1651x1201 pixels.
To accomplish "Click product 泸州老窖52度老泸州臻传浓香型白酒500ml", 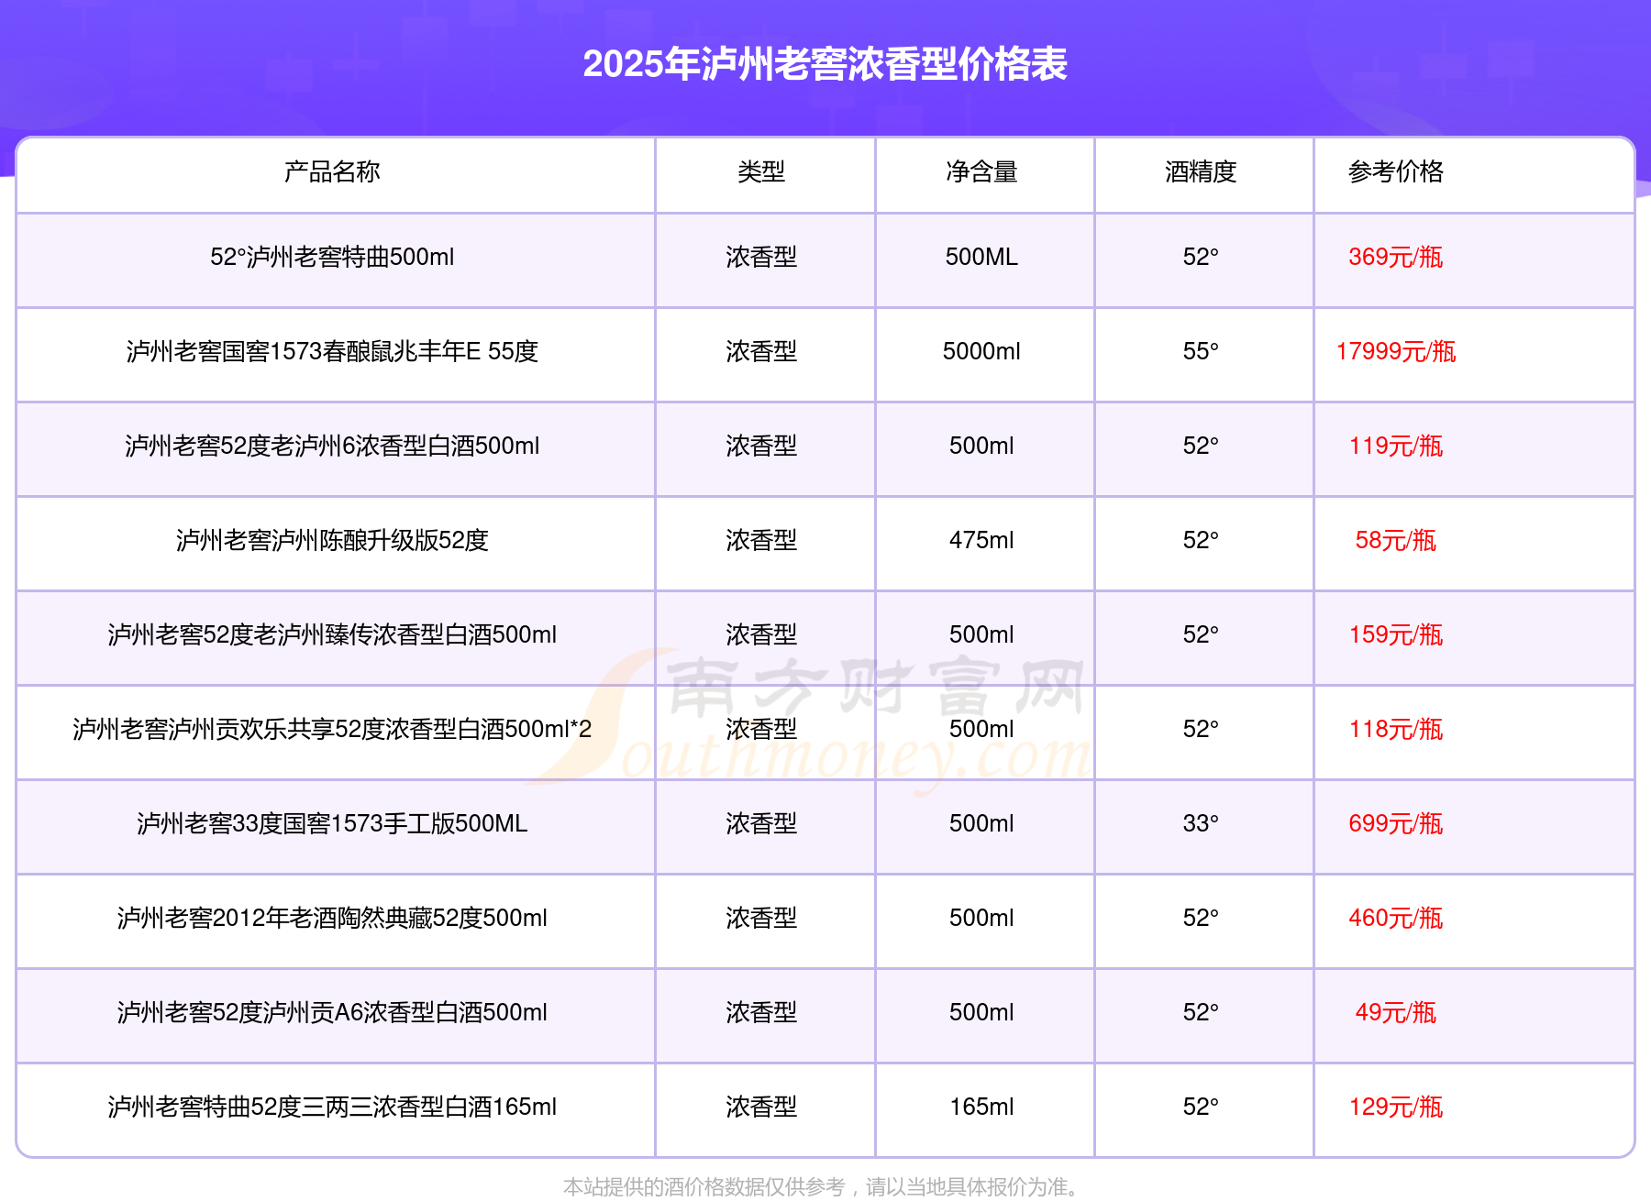I will pos(332,634).
